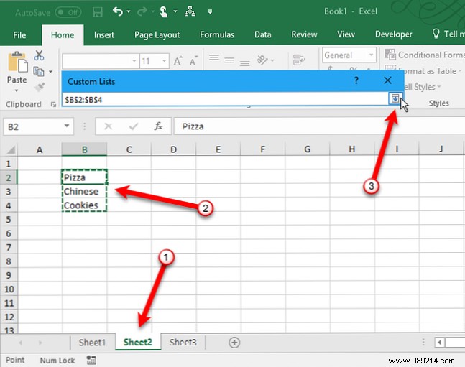
Task: Open the Customize Quick Access Toolbar dropdown
Action: tap(210, 12)
